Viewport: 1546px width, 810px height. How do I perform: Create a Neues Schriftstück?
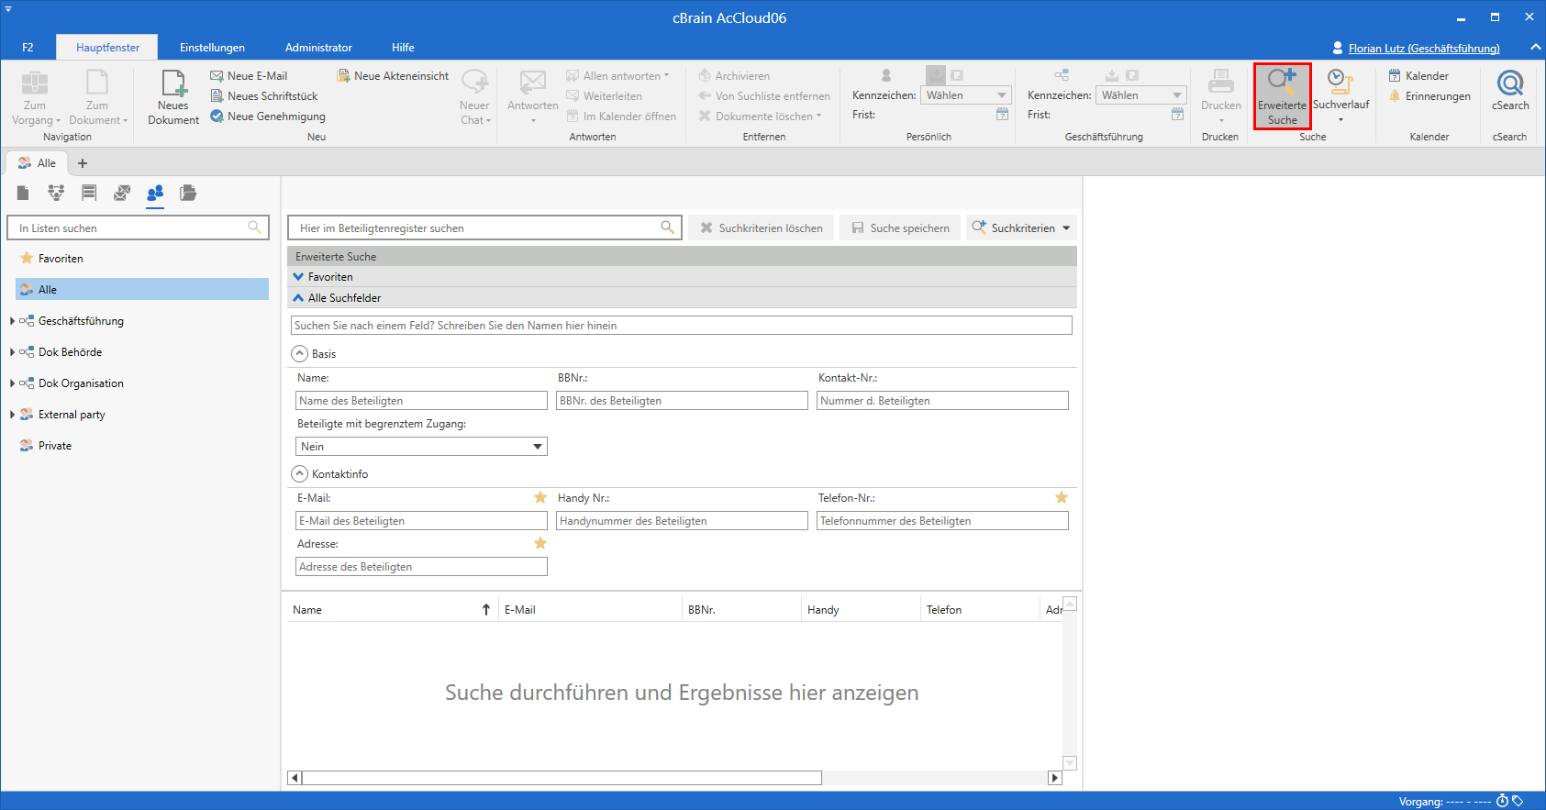[x=263, y=96]
